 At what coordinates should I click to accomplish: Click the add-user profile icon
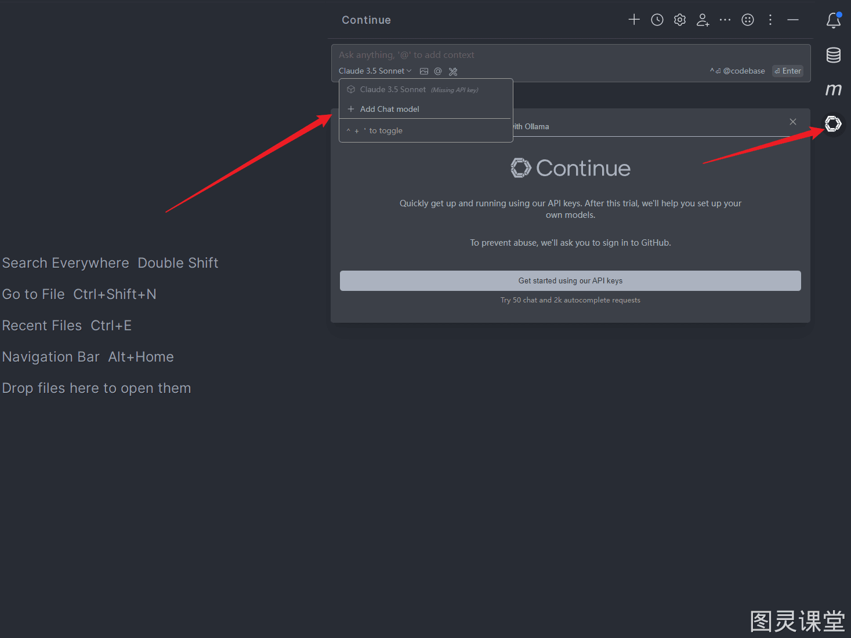[702, 20]
